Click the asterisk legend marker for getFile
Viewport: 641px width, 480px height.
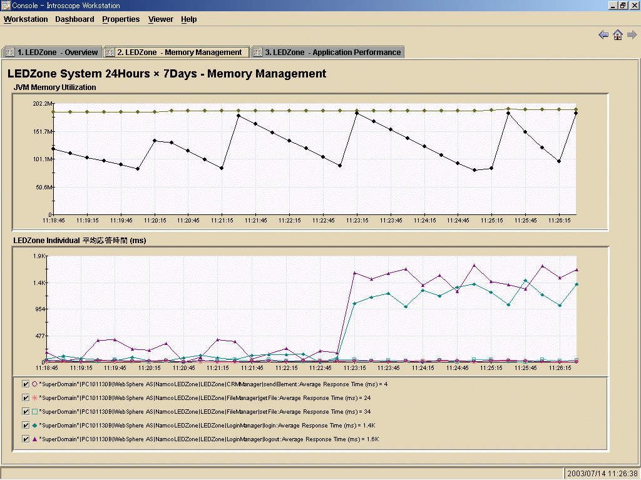pyautogui.click(x=35, y=398)
